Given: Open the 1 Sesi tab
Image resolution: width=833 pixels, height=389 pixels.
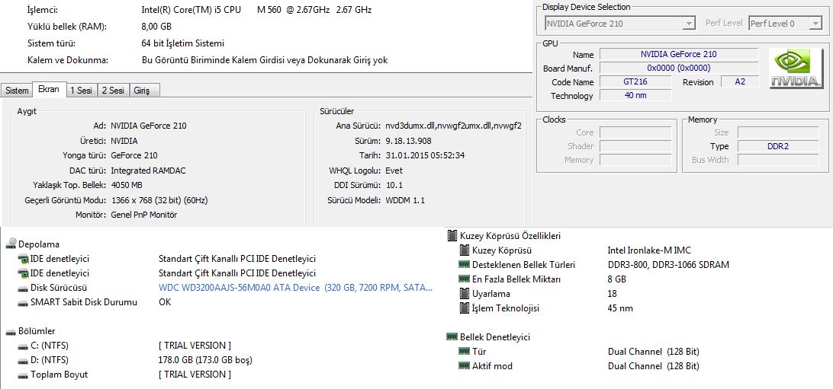Looking at the screenshot, I should click(82, 91).
